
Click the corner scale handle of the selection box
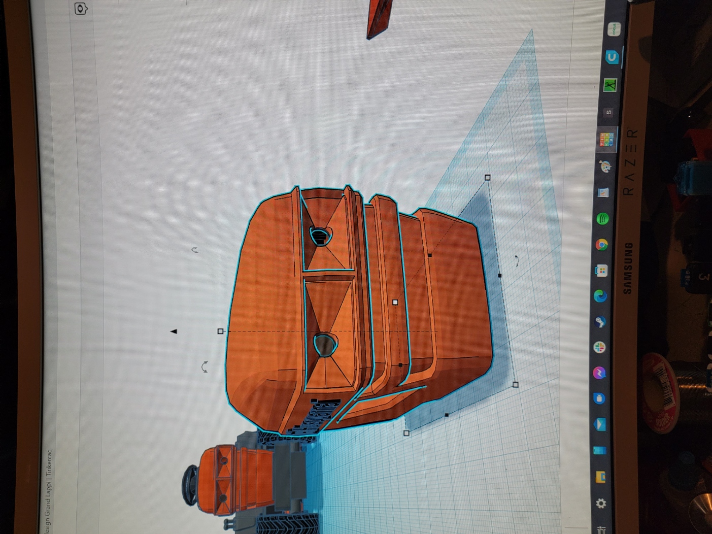(x=488, y=177)
